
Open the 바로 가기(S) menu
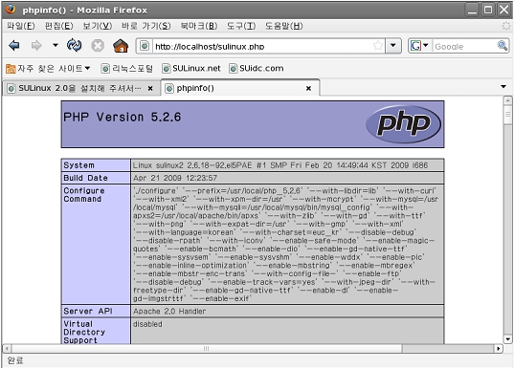[145, 26]
